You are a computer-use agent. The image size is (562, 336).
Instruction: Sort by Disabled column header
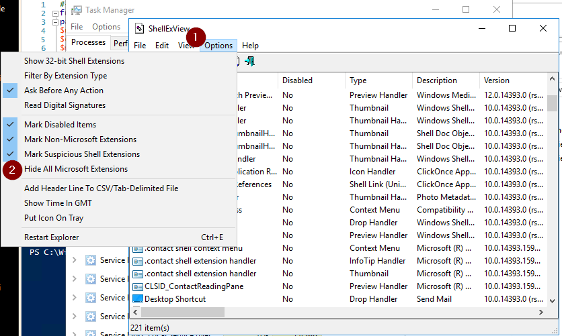(311, 80)
